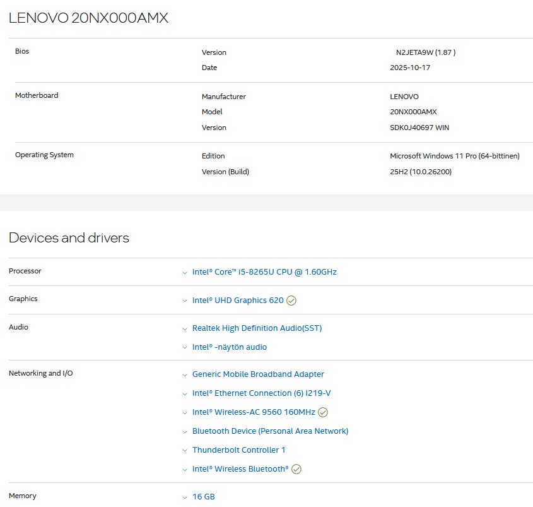Expand the Ethernet Connection I219-V chevron

pyautogui.click(x=185, y=393)
